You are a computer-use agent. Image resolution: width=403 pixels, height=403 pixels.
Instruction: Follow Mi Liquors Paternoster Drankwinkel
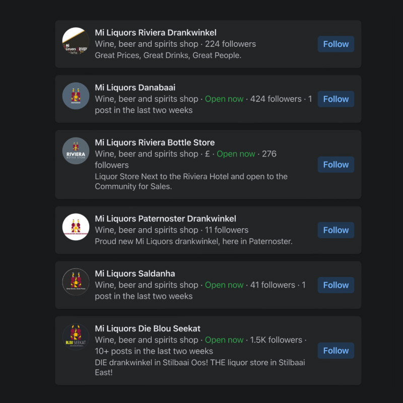(x=335, y=230)
